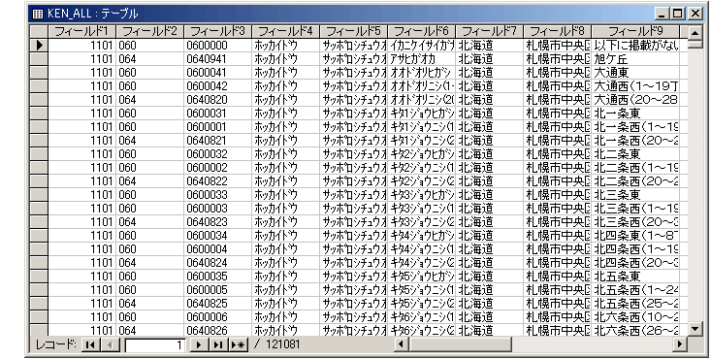Go to next record button
Image resolution: width=711 pixels, height=359 pixels.
(199, 344)
